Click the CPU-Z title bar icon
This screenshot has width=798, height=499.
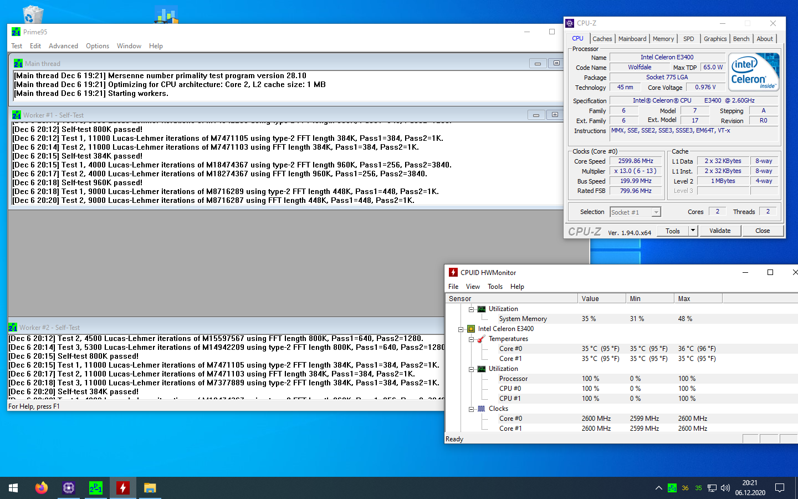tap(570, 23)
